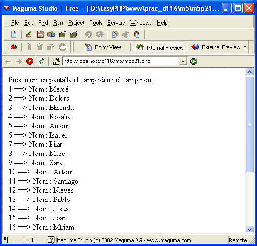Viewport: 257px width, 246px height.
Task: Click the debug bug icon
Action: [14, 47]
